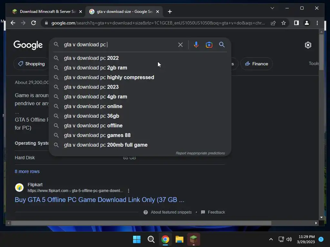Click Chrome icon in taskbar
The image size is (330, 247).
165,239
